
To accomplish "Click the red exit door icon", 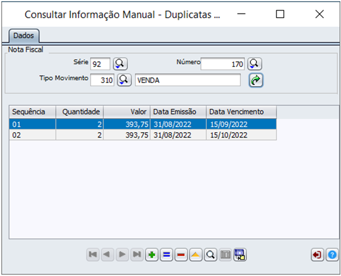I will click(x=317, y=255).
